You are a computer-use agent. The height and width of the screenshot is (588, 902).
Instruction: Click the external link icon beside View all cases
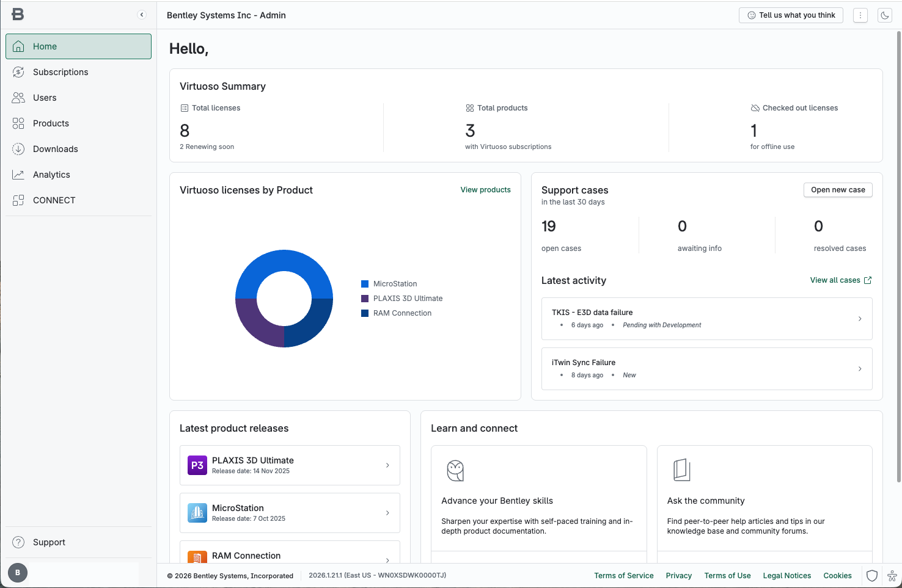867,280
